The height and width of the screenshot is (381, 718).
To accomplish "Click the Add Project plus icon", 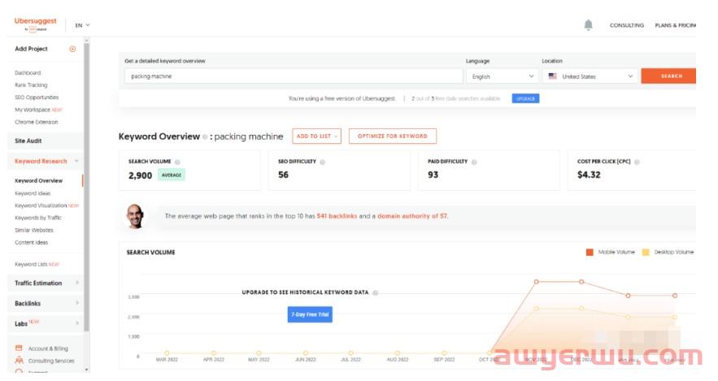I will pos(72,49).
